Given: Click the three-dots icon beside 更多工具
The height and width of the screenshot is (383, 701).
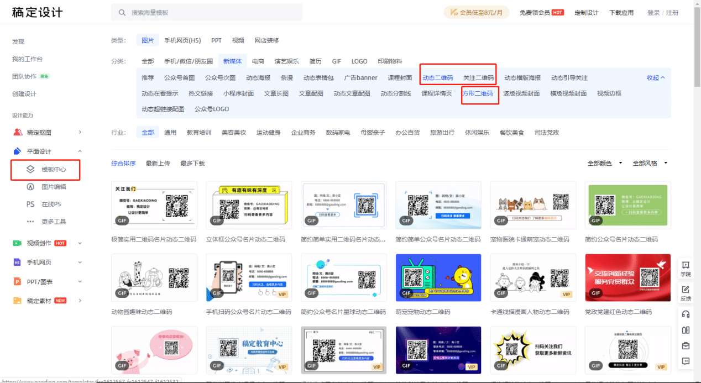Looking at the screenshot, I should point(30,222).
